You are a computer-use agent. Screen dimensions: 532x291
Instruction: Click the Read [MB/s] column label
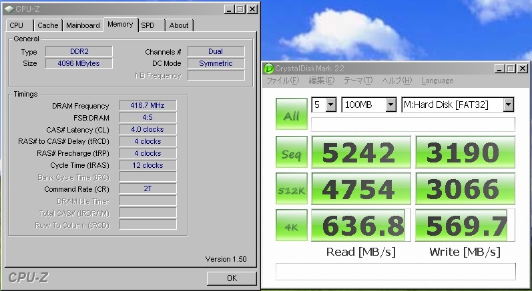pyautogui.click(x=361, y=252)
